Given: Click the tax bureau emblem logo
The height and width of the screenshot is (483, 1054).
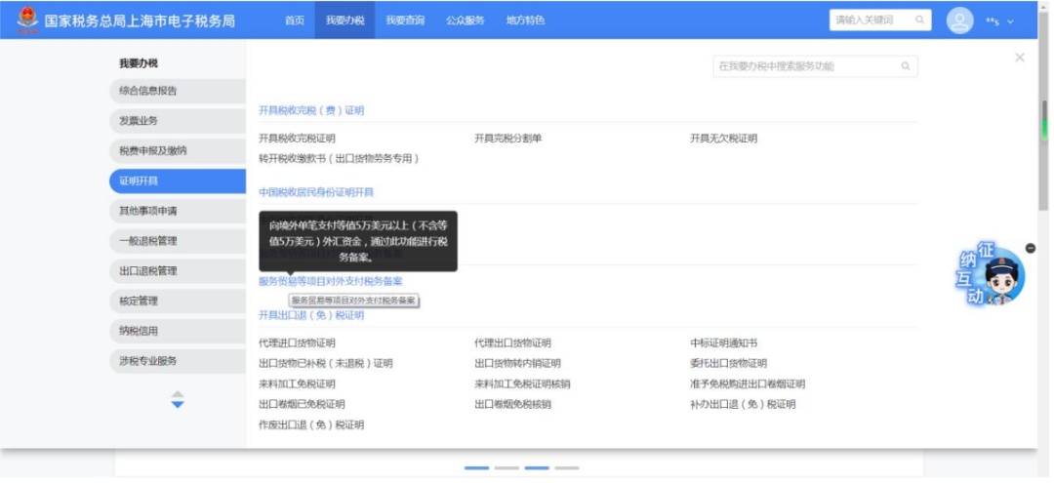Looking at the screenshot, I should click(x=27, y=20).
